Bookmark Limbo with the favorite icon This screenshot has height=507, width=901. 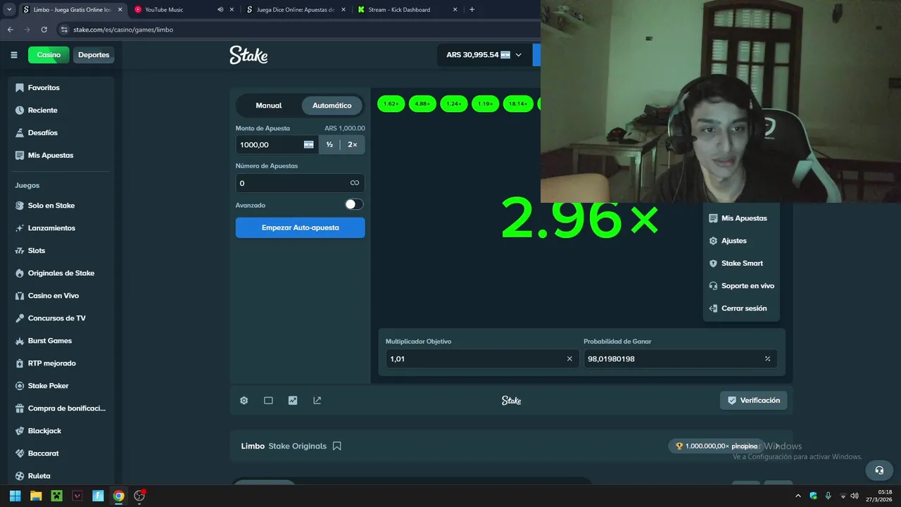[337, 446]
